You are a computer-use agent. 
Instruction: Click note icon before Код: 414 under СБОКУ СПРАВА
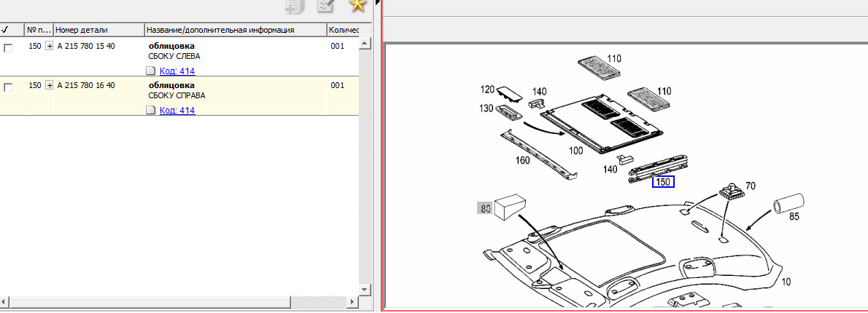tap(150, 111)
